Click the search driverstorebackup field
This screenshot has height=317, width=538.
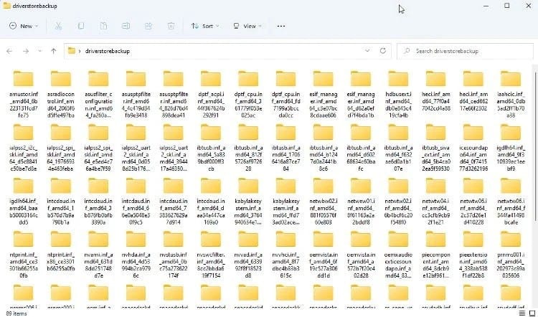click(466, 51)
